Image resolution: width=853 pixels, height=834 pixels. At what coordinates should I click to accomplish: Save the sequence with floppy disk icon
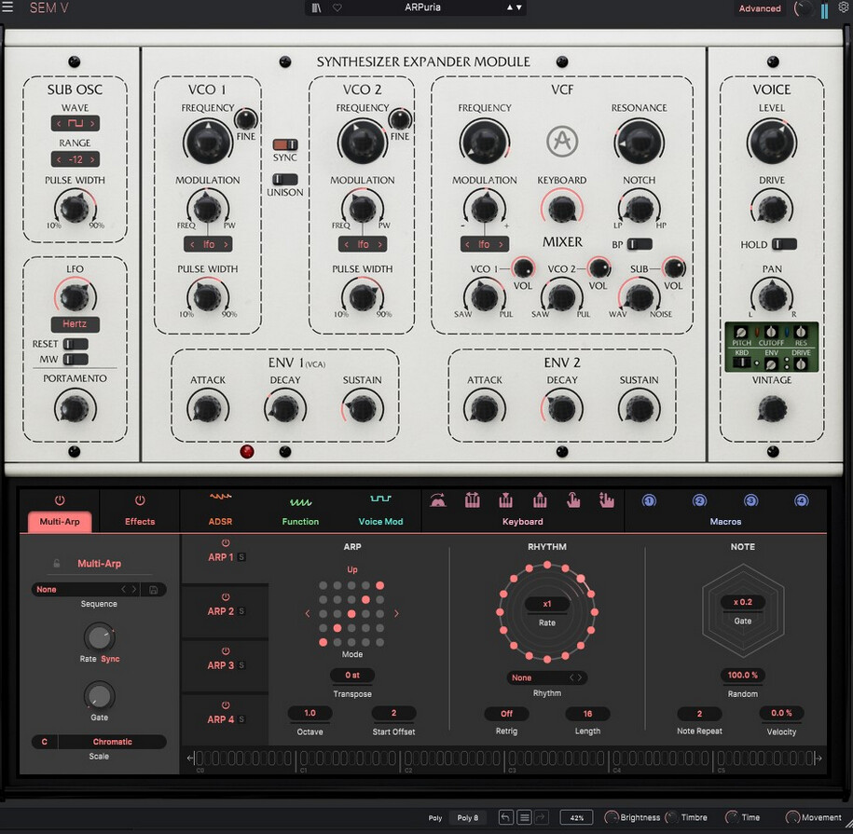pos(155,589)
